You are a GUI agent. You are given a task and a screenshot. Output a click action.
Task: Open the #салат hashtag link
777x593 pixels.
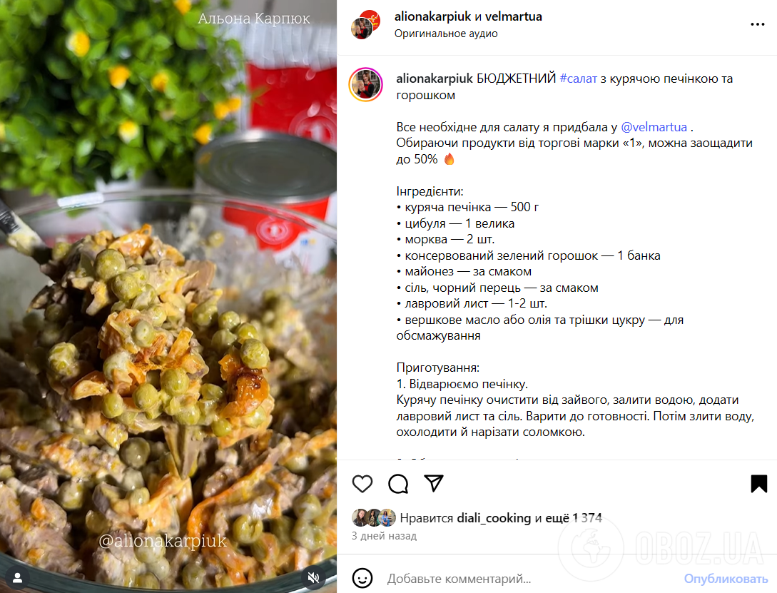[578, 78]
